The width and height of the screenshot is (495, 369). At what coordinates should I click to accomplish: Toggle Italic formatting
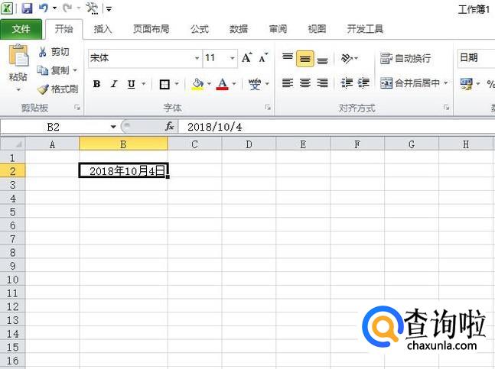pos(114,84)
